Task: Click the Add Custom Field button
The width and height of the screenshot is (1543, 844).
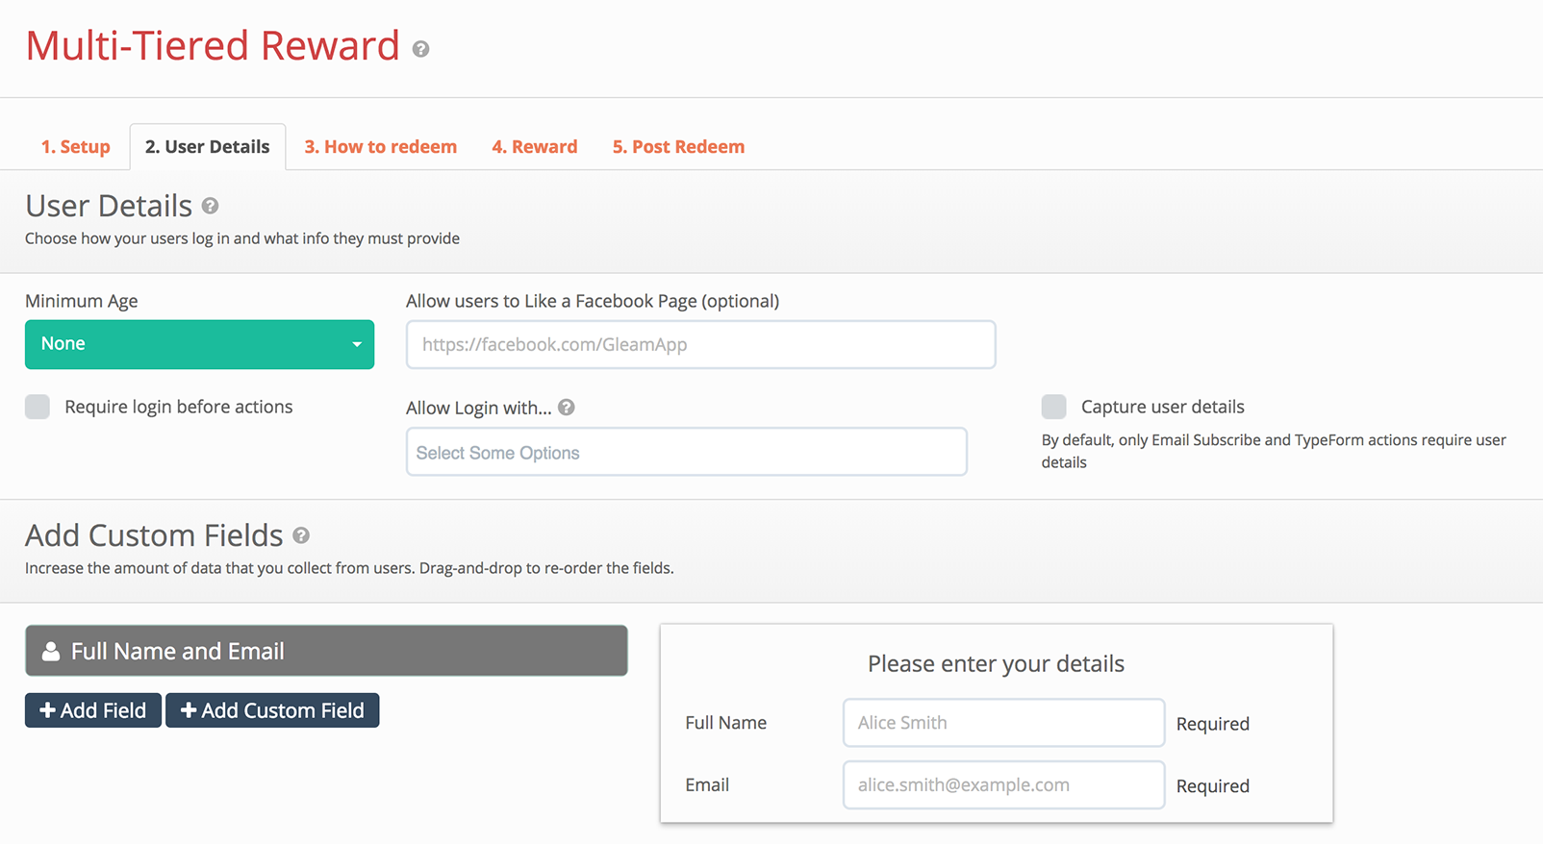Action: tap(272, 710)
